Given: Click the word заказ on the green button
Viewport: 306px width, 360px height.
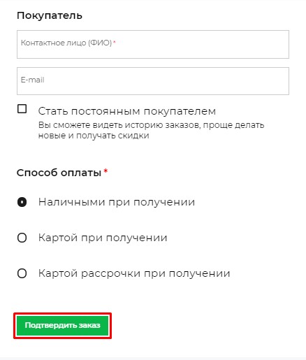Looking at the screenshot, I should click(x=89, y=325).
